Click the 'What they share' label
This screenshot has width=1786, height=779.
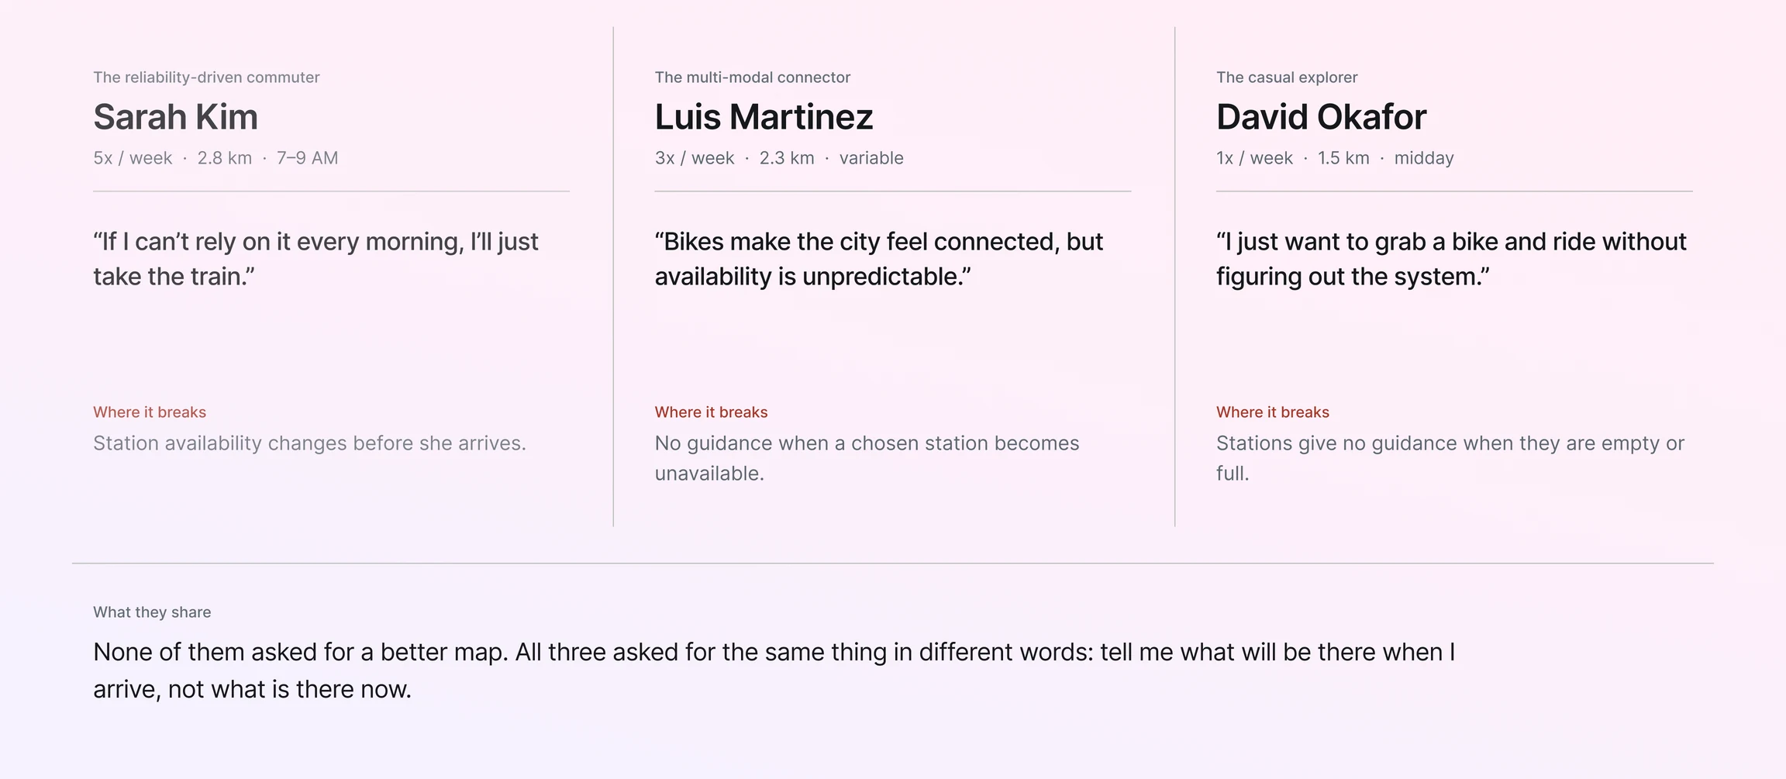(x=152, y=612)
